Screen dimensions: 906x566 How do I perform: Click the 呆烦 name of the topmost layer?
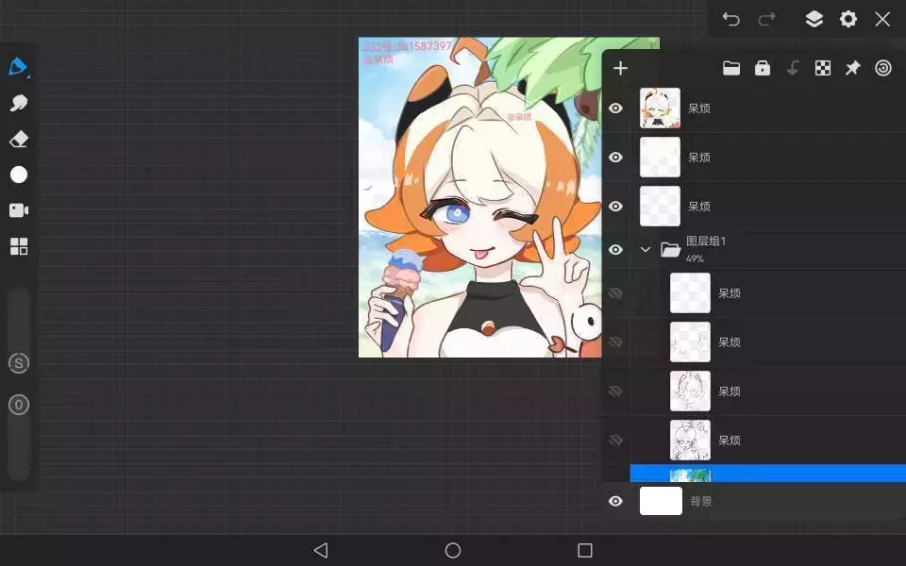coord(699,108)
